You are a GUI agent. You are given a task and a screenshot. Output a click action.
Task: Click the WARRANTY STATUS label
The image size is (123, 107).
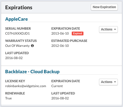coord(21,41)
